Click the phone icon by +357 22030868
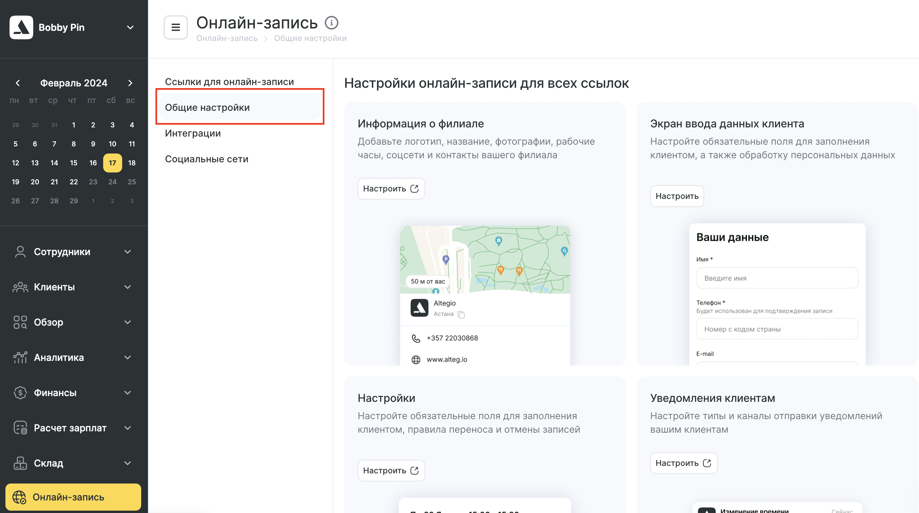 click(416, 338)
